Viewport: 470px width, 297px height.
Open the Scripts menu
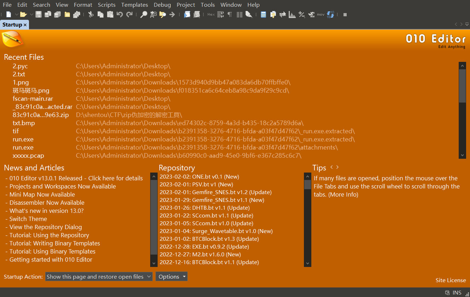tap(107, 5)
